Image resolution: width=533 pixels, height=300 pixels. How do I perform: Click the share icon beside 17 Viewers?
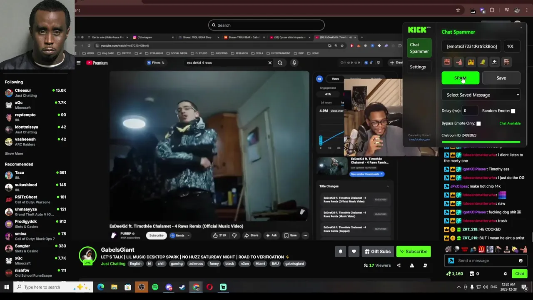[x=399, y=265]
